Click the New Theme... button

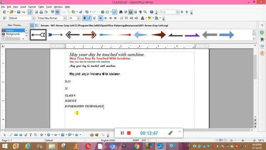(15, 25)
